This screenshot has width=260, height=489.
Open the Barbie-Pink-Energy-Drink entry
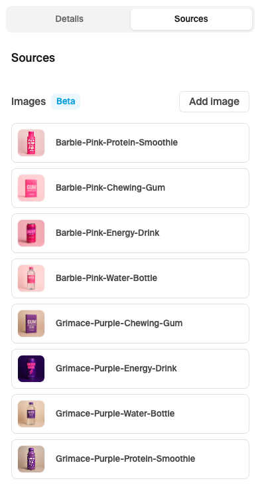130,233
